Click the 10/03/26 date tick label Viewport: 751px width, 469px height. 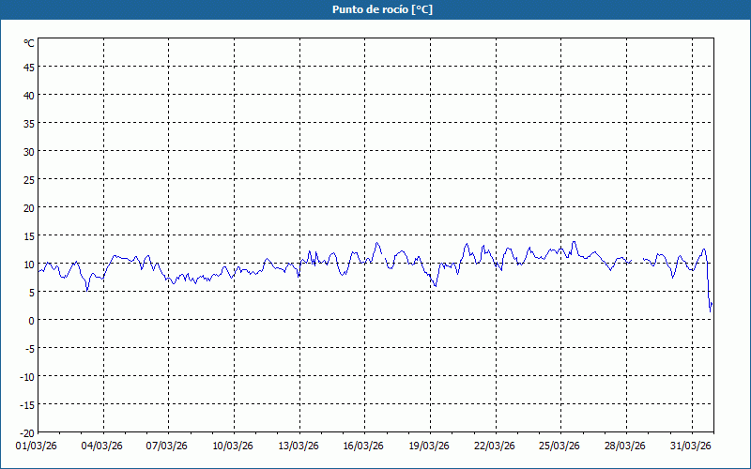(233, 446)
